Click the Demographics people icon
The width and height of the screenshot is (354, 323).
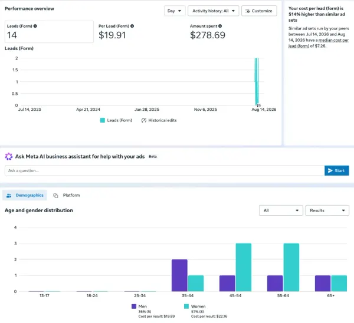click(x=9, y=196)
